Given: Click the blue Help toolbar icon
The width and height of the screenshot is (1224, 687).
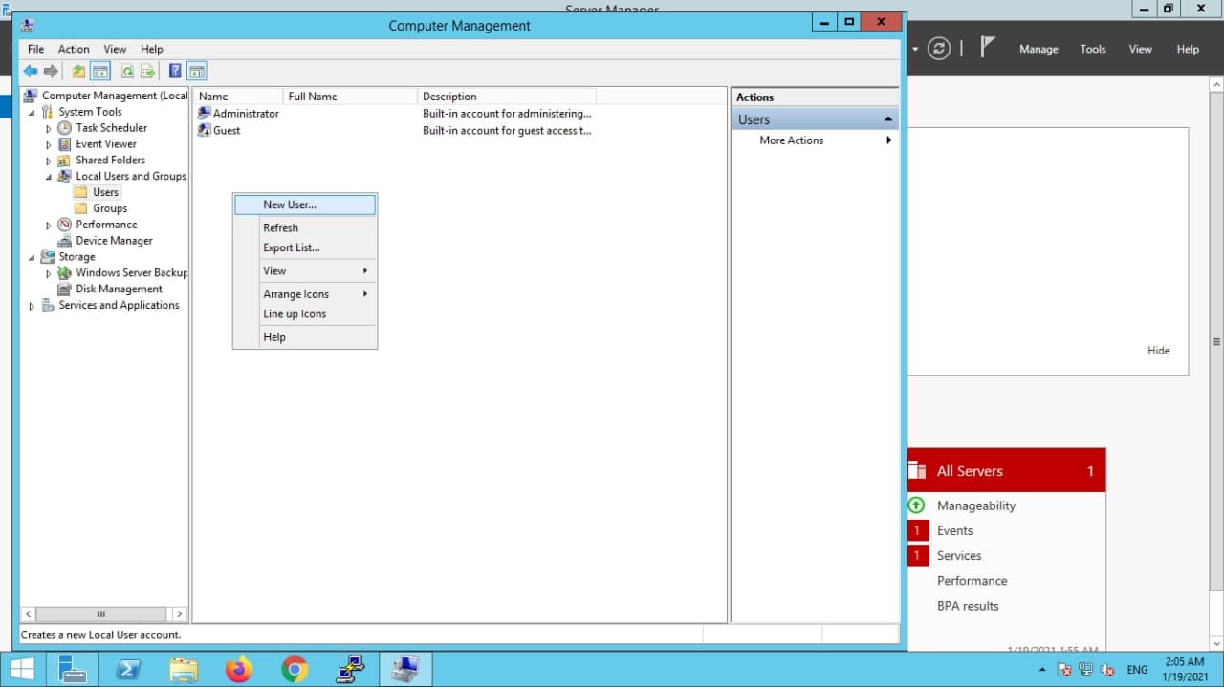Looking at the screenshot, I should 175,72.
